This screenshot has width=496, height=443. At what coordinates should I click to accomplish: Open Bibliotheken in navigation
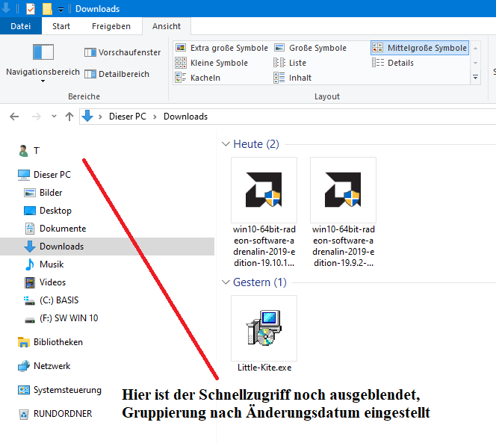(50, 342)
